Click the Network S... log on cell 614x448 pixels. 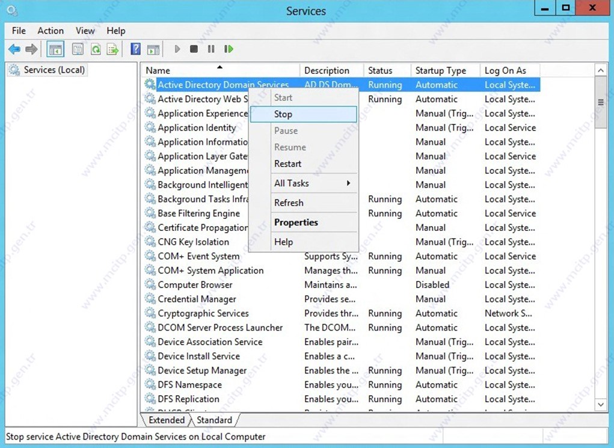coord(508,313)
